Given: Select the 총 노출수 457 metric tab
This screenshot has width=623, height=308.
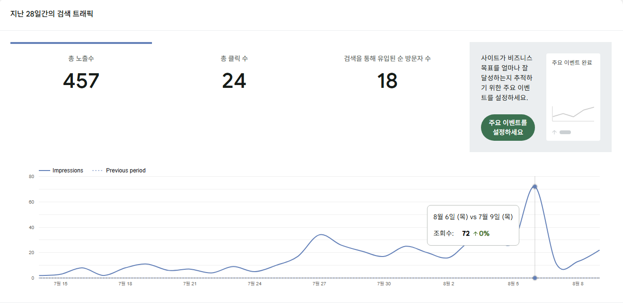Looking at the screenshot, I should pyautogui.click(x=81, y=74).
